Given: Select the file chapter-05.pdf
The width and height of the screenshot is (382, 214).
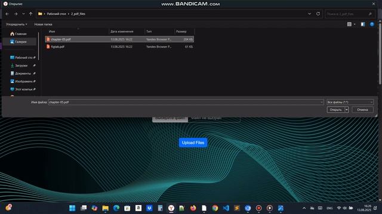Looking at the screenshot, I should tap(119, 39).
